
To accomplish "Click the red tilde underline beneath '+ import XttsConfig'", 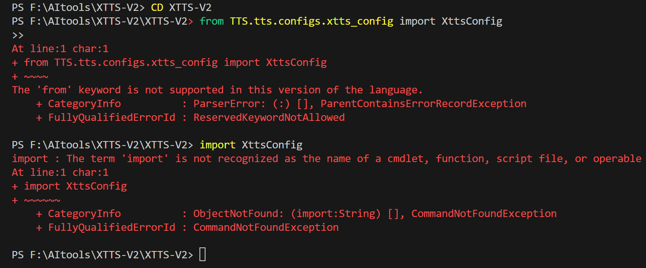I will (42, 200).
